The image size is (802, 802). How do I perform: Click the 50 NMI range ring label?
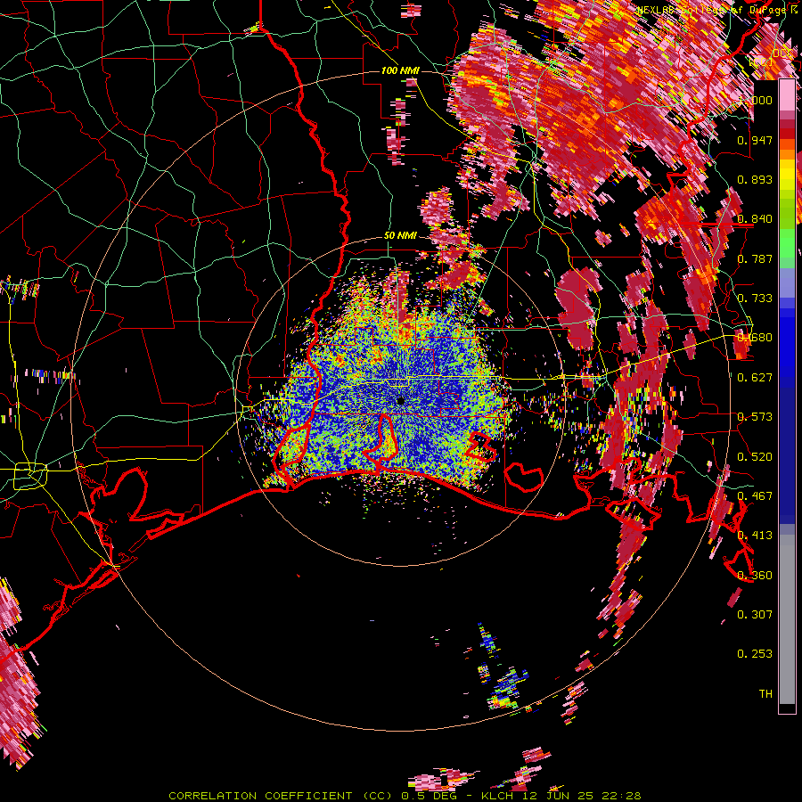[400, 236]
